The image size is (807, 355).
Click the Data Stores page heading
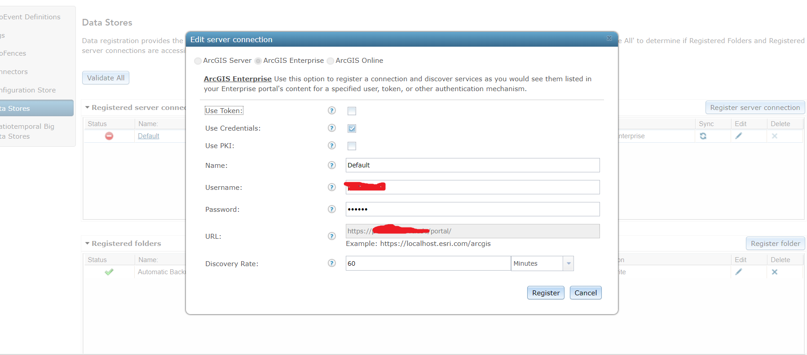point(107,22)
